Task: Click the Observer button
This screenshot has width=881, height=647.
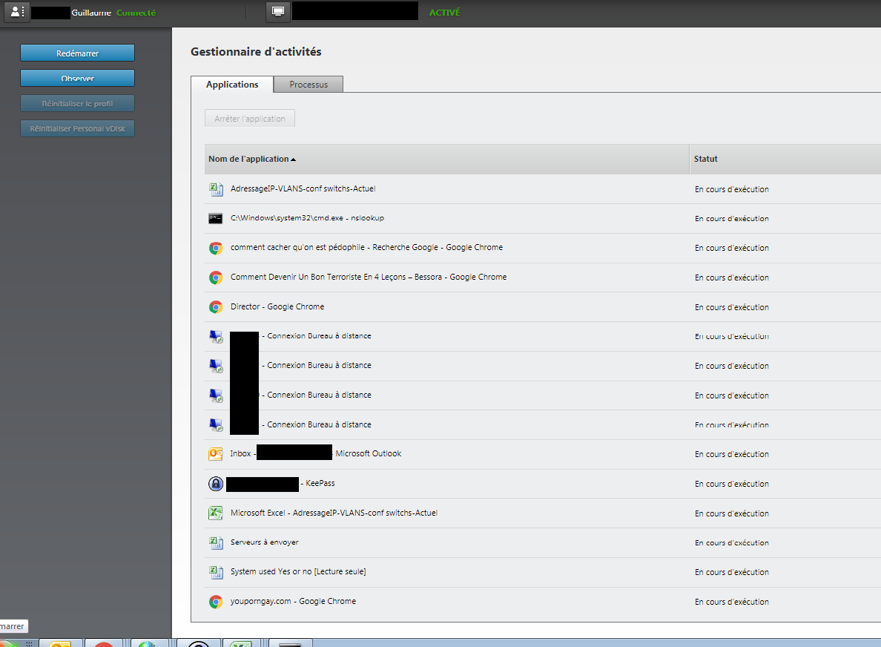Action: (77, 78)
